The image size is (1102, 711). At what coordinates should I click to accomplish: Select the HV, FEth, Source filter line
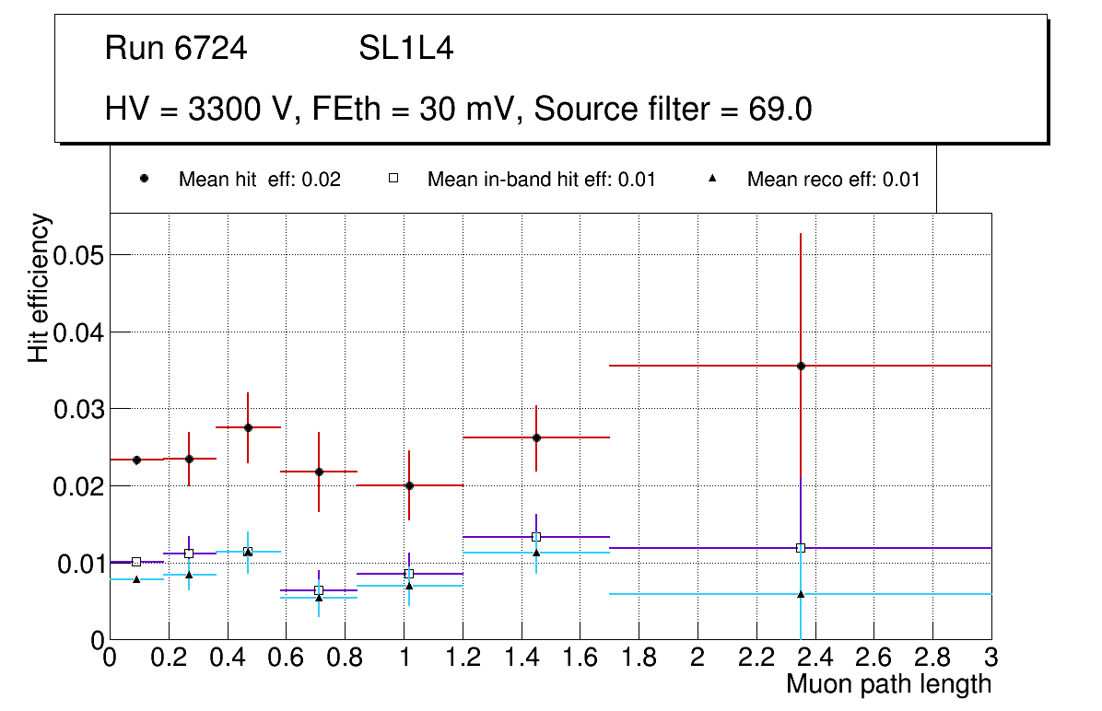pos(458,110)
